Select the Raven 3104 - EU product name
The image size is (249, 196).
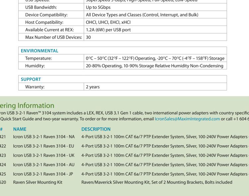(43, 146)
